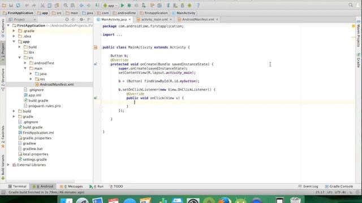Switch to the AndroidManifest.xml tab
Image resolution: width=362 pixels, height=203 pixels.
pyautogui.click(x=198, y=20)
